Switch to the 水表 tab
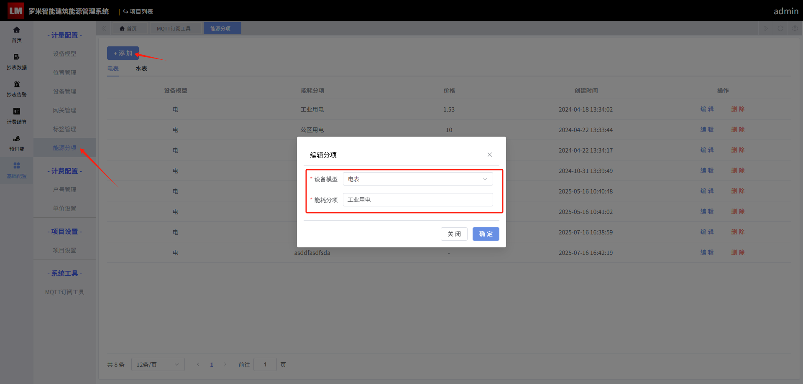Screen dimensions: 803x384 [x=141, y=69]
